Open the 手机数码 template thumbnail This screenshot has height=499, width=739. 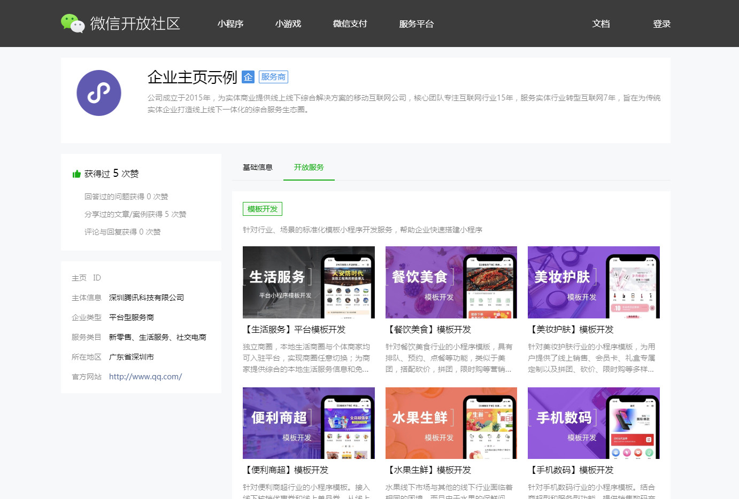point(594,423)
